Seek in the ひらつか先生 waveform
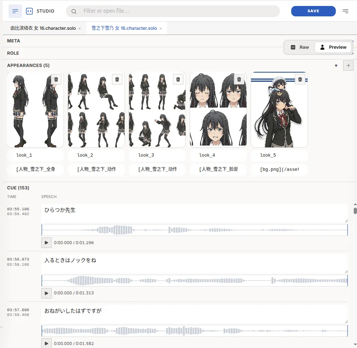The image size is (357, 348). (194, 230)
